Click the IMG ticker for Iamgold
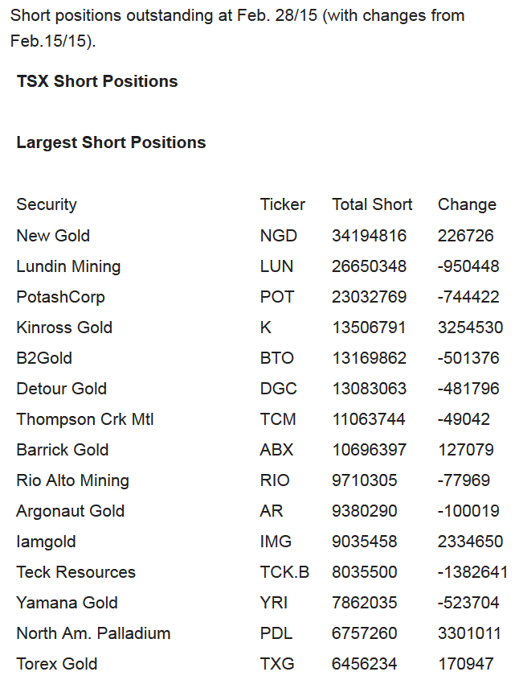The image size is (515, 676). 276,542
